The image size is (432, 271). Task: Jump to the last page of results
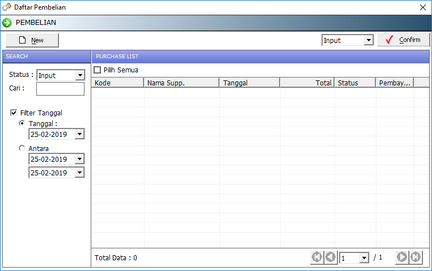[416, 257]
